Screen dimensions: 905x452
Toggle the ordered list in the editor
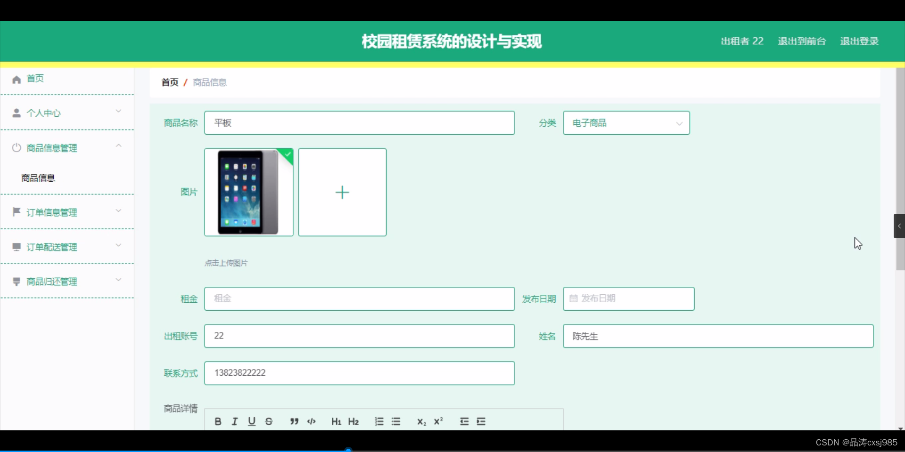(x=379, y=421)
